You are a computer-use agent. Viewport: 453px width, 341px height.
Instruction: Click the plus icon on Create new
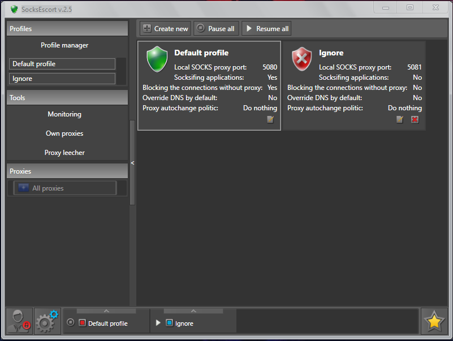147,28
